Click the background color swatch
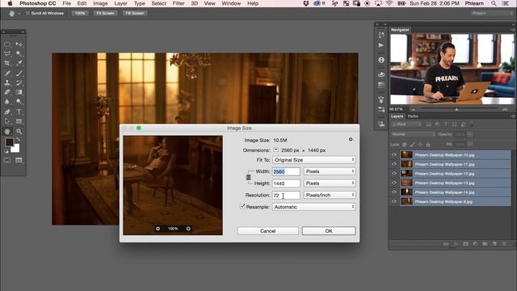 point(16,150)
